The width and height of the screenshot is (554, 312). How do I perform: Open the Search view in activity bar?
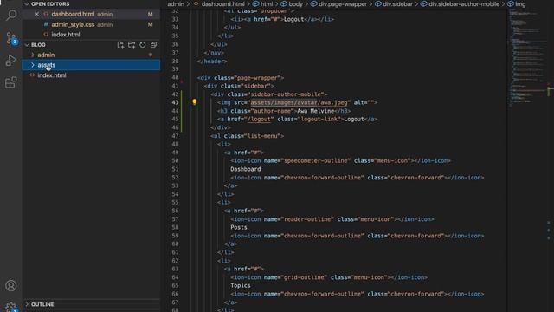click(x=11, y=15)
